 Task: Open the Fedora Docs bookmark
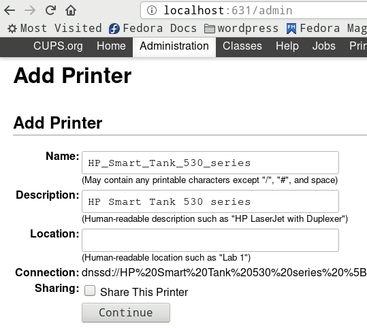click(x=153, y=29)
